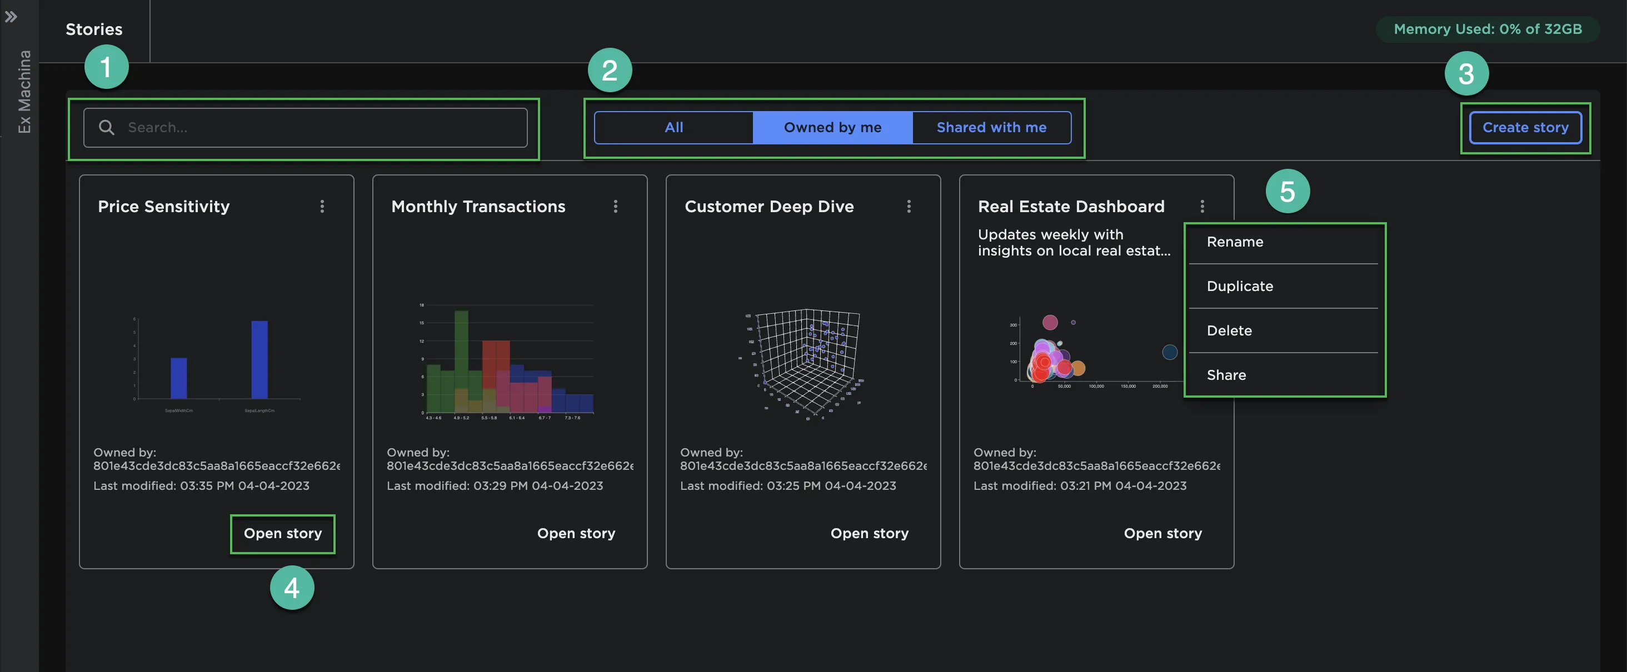Expand the Ex Machina sidebar chevron
1627x672 pixels.
(11, 17)
